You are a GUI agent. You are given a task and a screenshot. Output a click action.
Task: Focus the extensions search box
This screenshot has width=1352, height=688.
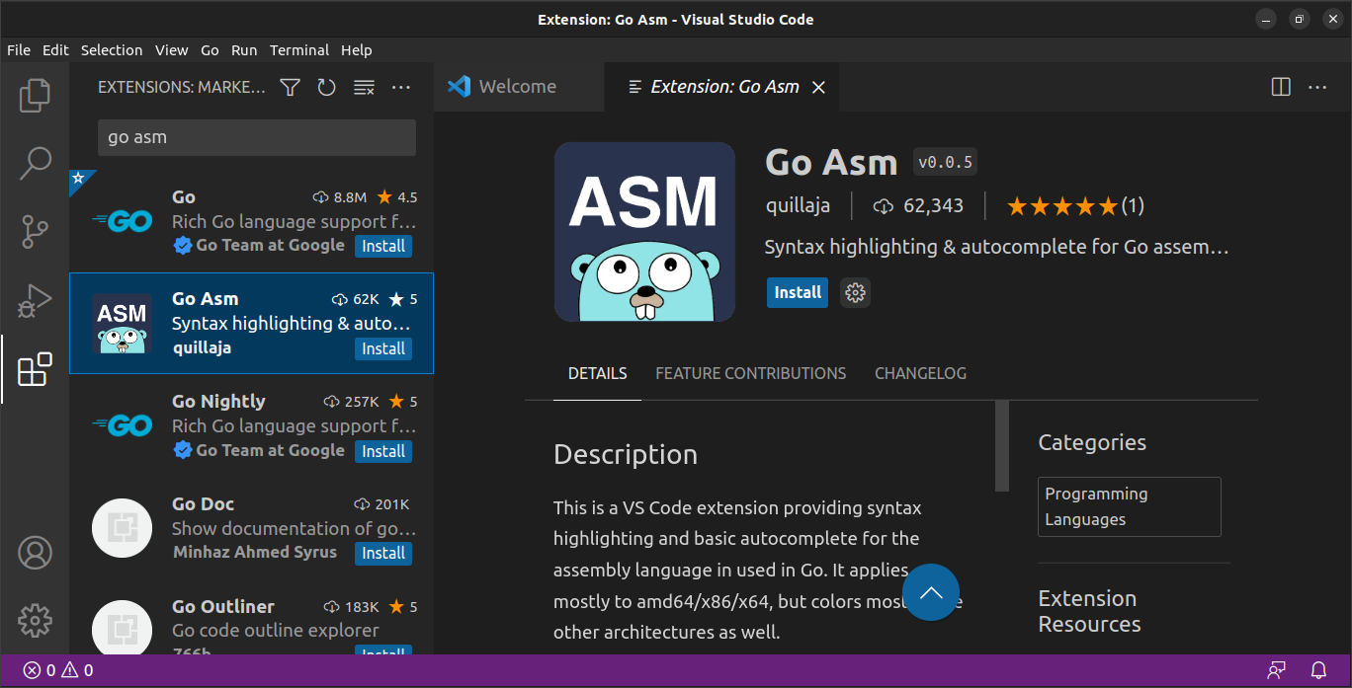(x=257, y=137)
